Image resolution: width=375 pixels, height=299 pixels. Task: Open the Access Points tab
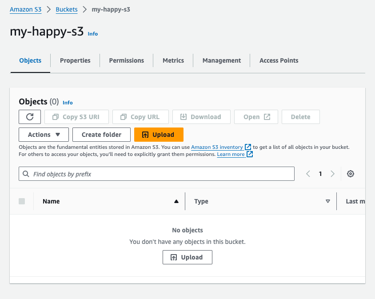[279, 60]
